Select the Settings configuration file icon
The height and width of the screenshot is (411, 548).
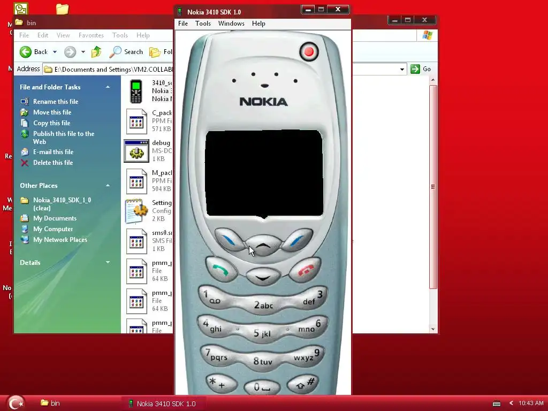pos(136,211)
